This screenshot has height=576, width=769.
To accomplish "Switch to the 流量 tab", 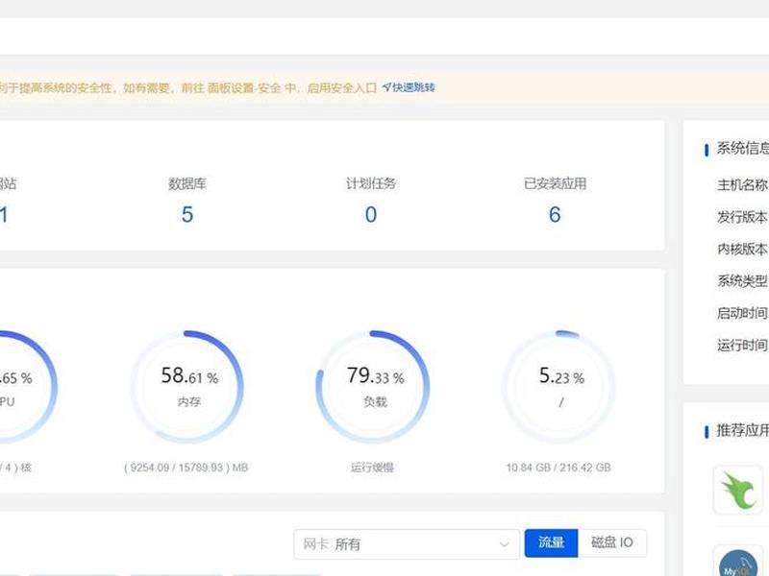I will 551,542.
